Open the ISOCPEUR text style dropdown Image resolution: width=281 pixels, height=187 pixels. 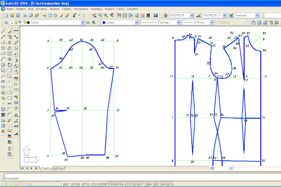192,16
